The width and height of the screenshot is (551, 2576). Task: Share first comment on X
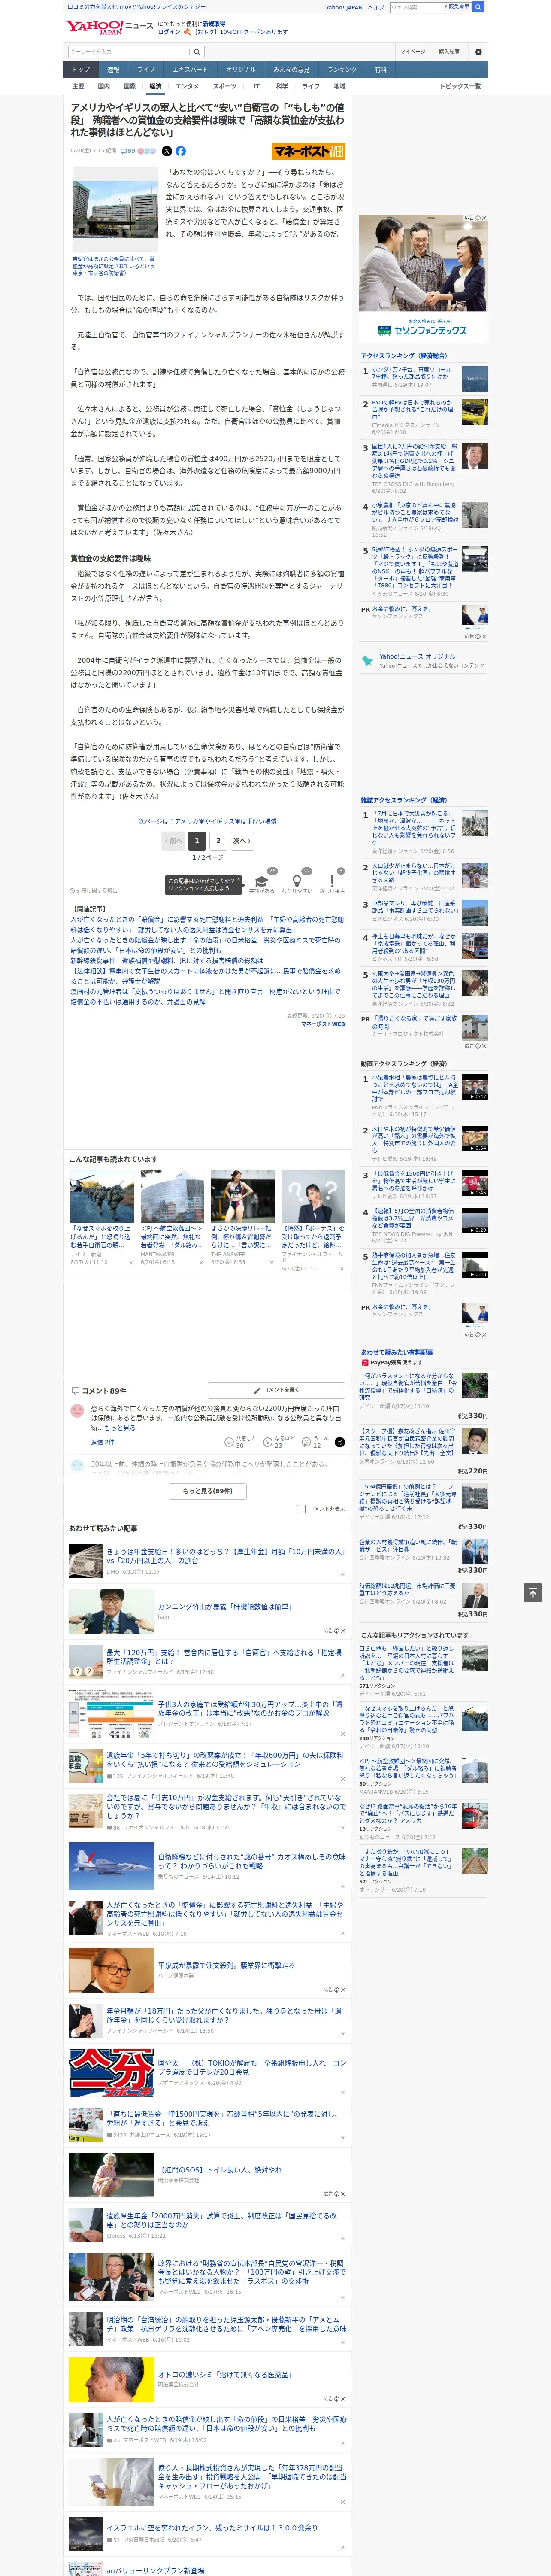(x=339, y=1442)
